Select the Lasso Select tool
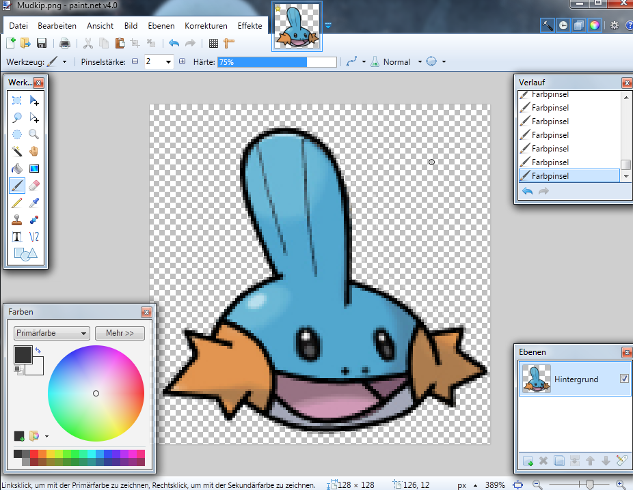 [x=16, y=117]
